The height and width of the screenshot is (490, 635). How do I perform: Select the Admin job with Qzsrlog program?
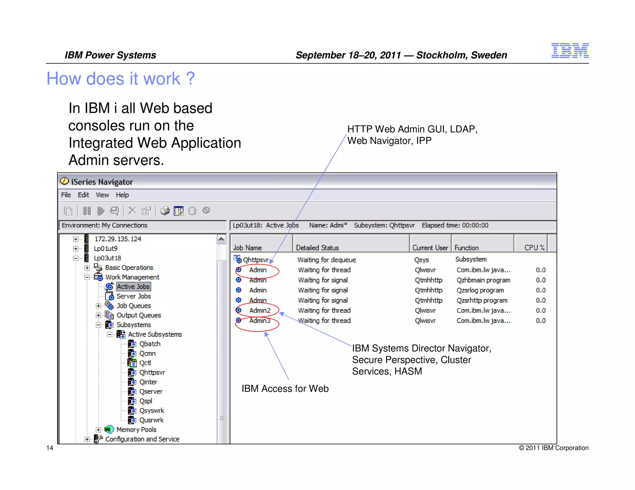pyautogui.click(x=391, y=290)
